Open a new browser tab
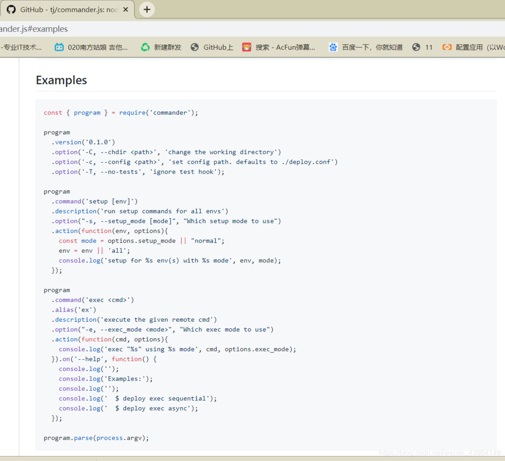The image size is (505, 461). pyautogui.click(x=147, y=10)
